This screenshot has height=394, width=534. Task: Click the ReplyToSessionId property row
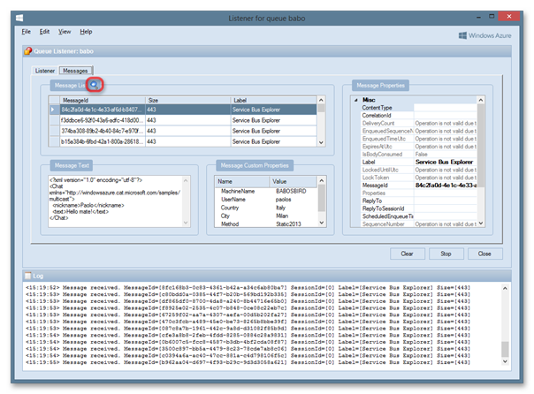[x=418, y=208]
